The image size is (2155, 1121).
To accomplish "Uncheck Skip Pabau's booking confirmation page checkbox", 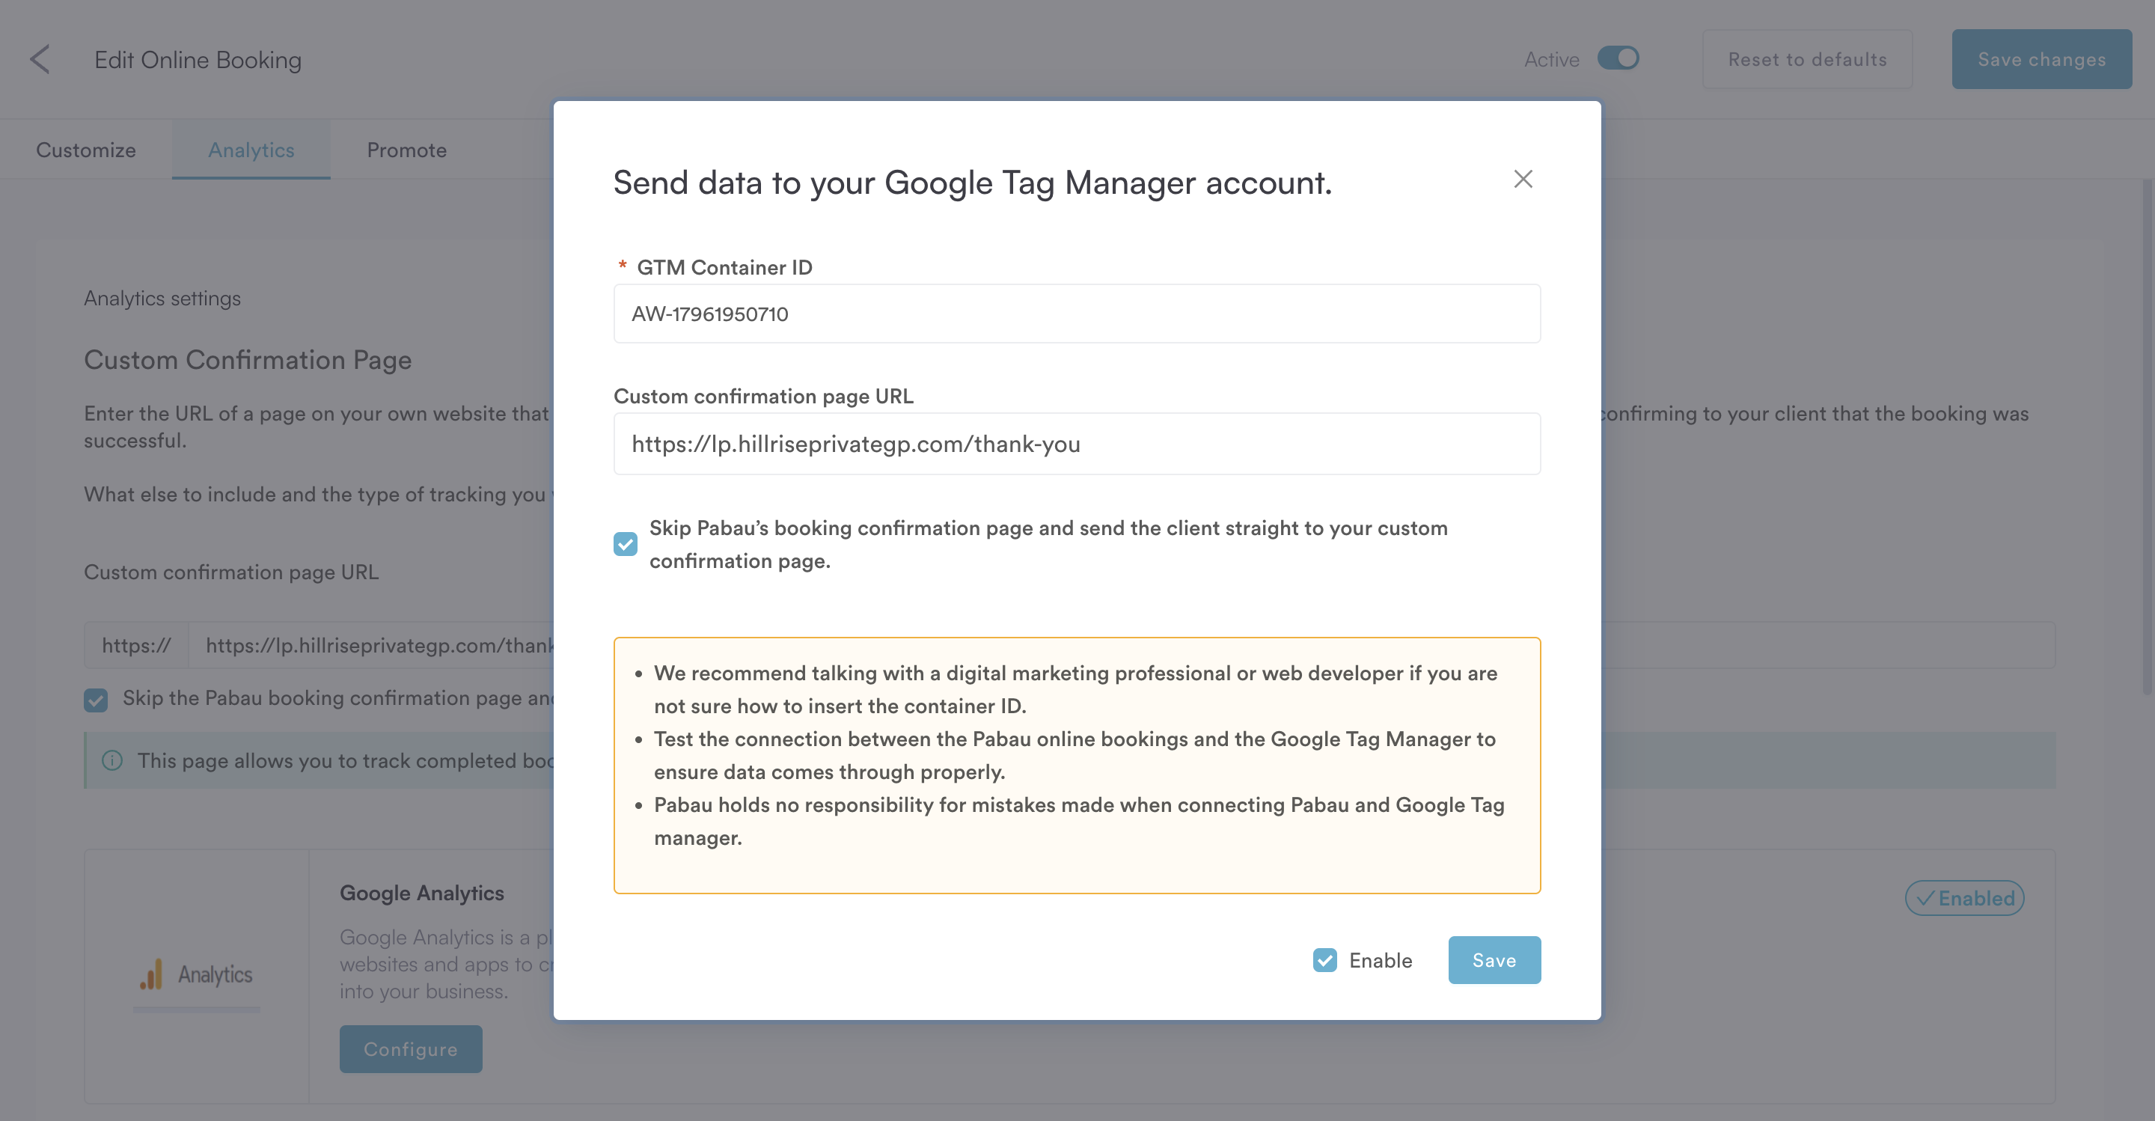I will [625, 545].
